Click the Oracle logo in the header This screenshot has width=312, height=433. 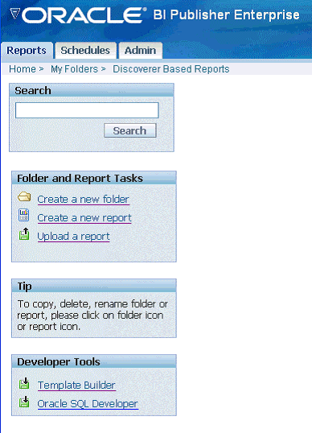click(x=78, y=15)
